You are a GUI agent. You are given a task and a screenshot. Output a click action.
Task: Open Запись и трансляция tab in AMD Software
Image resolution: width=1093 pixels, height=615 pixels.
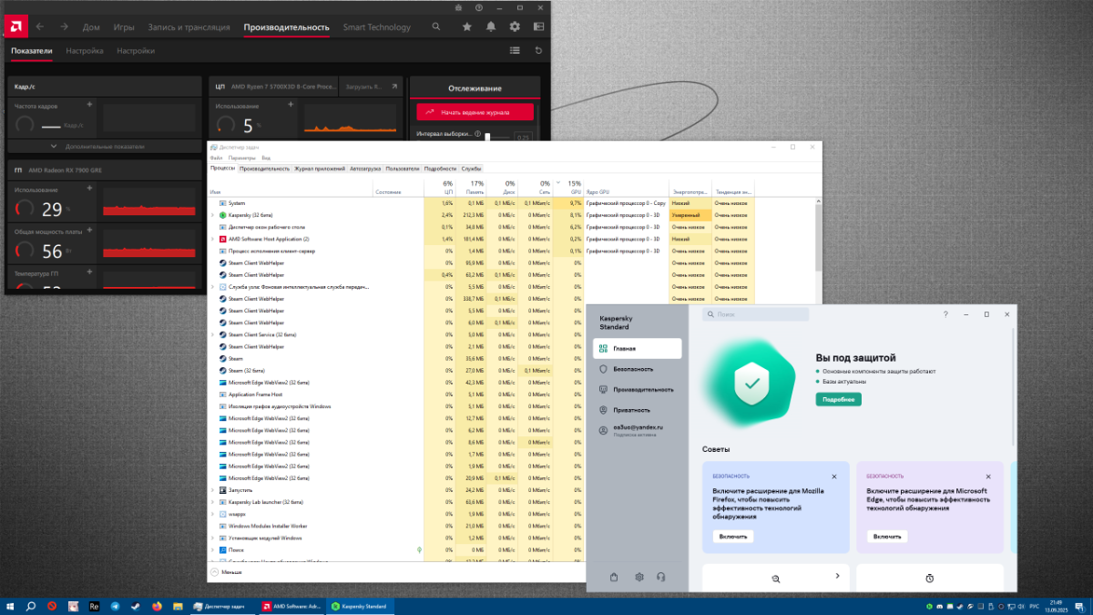(189, 27)
